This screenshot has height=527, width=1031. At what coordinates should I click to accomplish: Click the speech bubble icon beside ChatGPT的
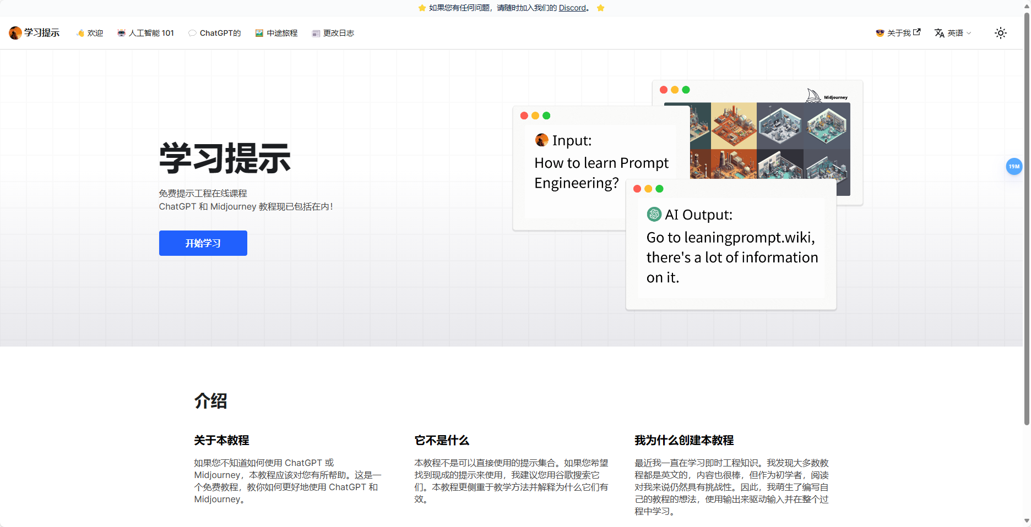pos(192,33)
